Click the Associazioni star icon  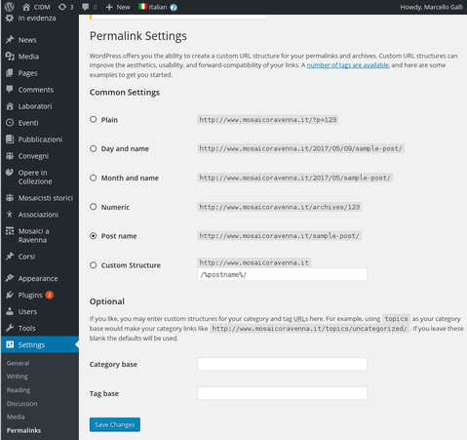click(10, 215)
